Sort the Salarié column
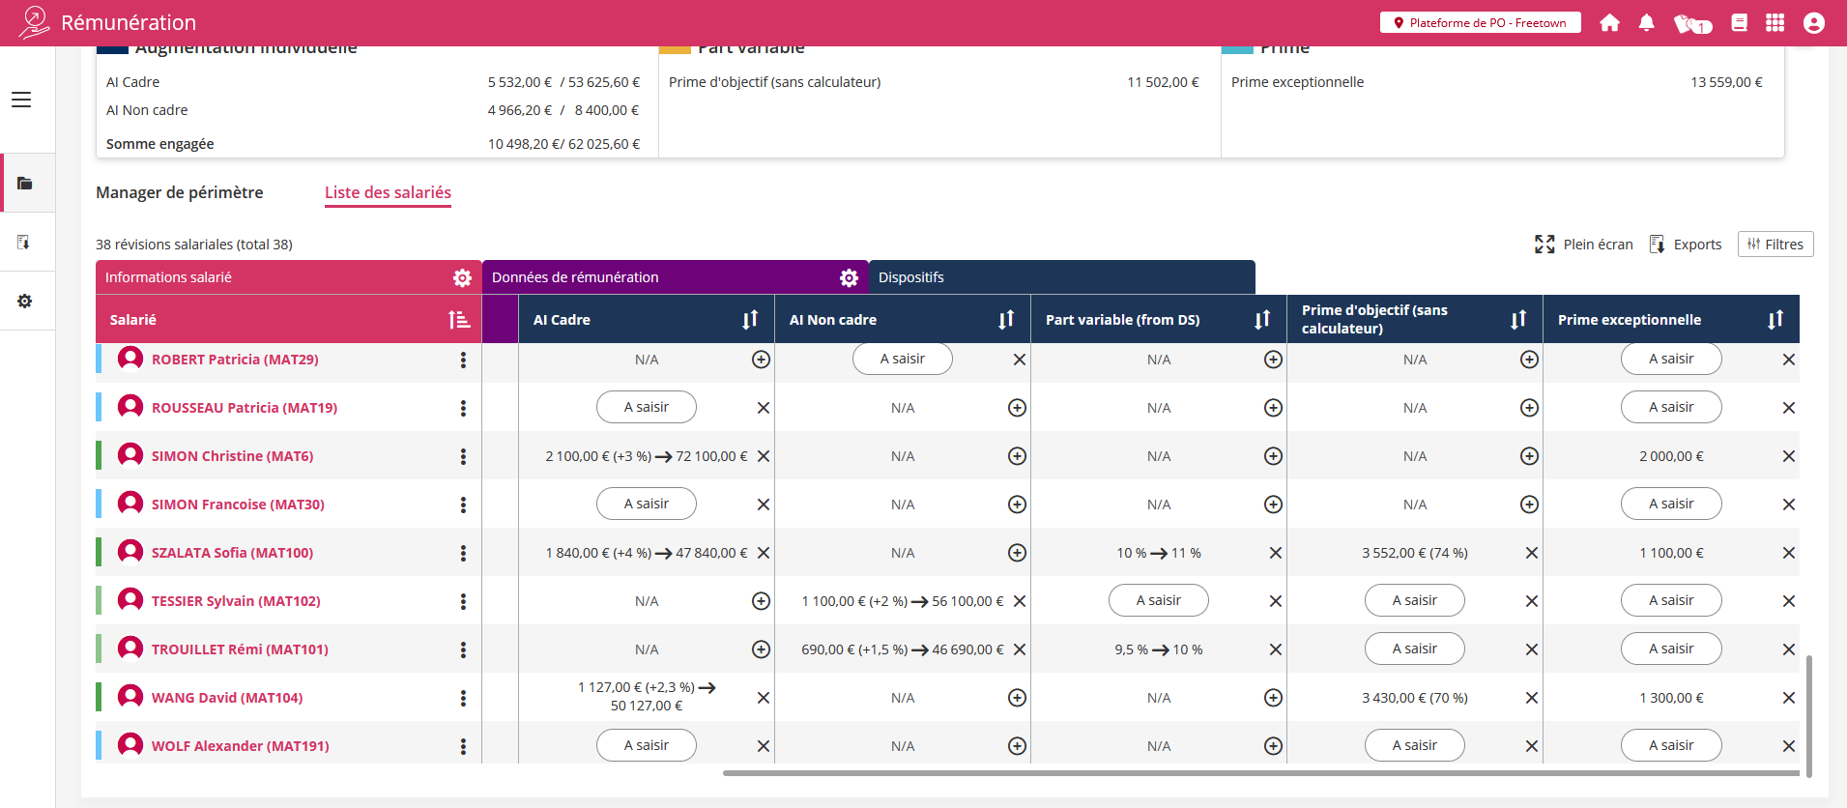 click(x=459, y=320)
